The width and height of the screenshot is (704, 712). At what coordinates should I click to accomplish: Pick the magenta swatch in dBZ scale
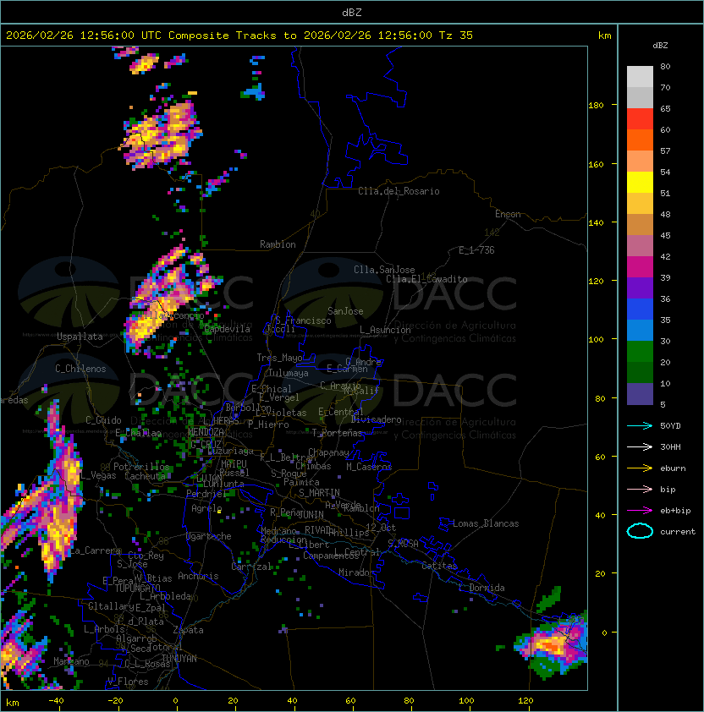point(640,266)
